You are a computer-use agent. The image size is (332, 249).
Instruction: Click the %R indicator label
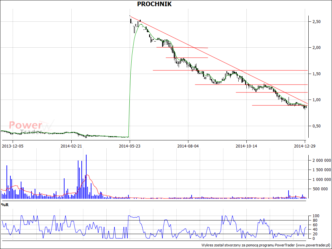5,205
